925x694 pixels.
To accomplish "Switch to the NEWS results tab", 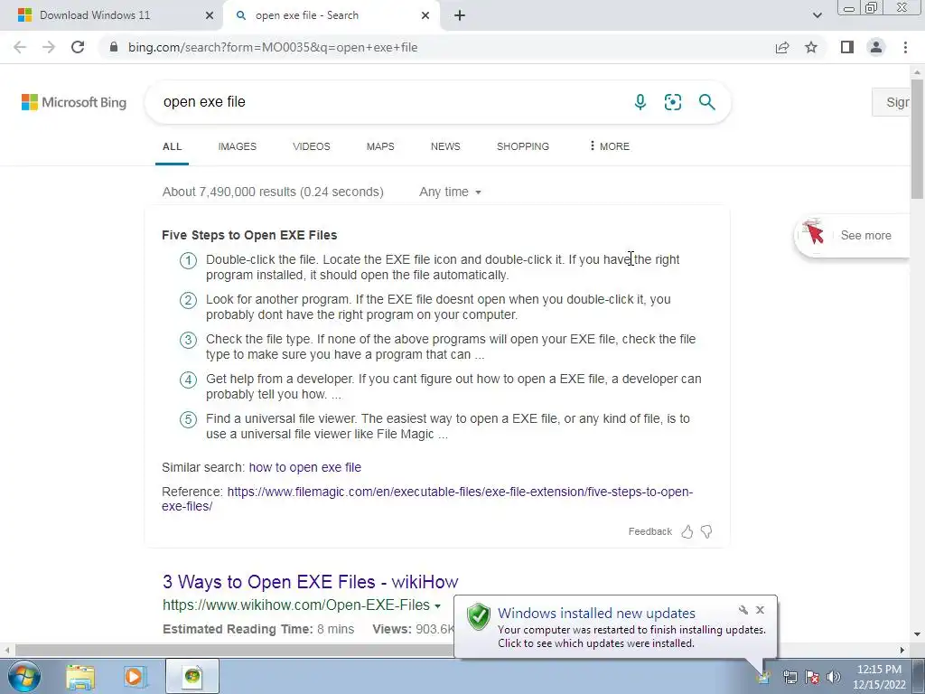I will click(x=445, y=146).
